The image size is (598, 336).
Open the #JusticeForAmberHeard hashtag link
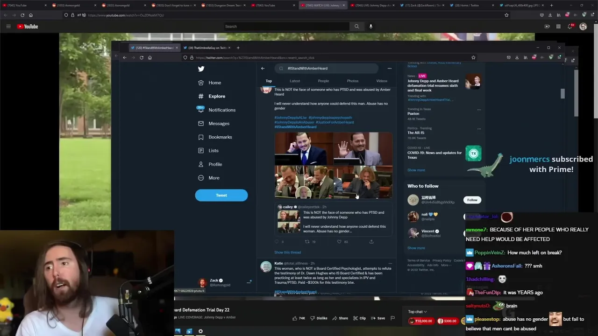pos(335,122)
